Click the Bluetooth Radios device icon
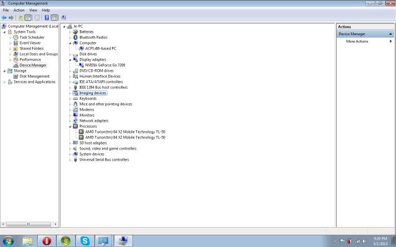This screenshot has height=247, width=396. [75, 37]
